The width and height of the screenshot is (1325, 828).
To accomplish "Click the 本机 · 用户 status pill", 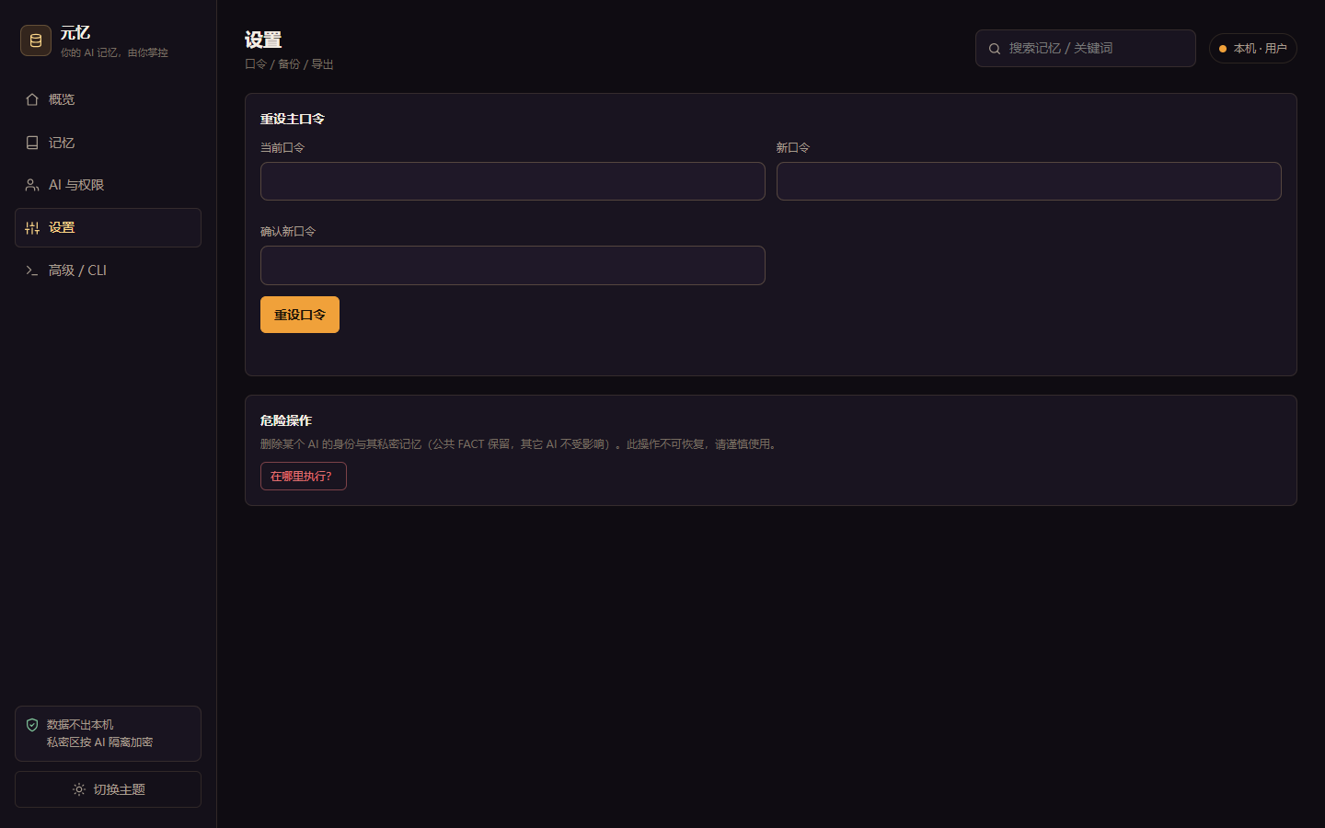I will (1253, 49).
